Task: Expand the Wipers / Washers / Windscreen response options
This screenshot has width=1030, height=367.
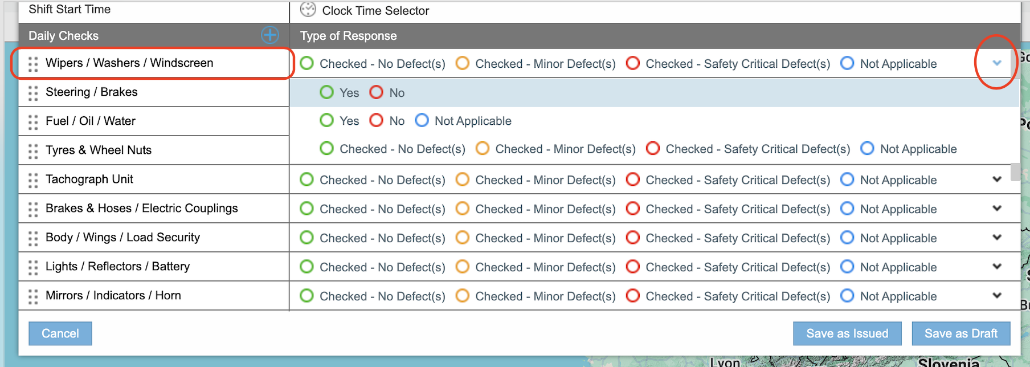Action: (x=997, y=63)
